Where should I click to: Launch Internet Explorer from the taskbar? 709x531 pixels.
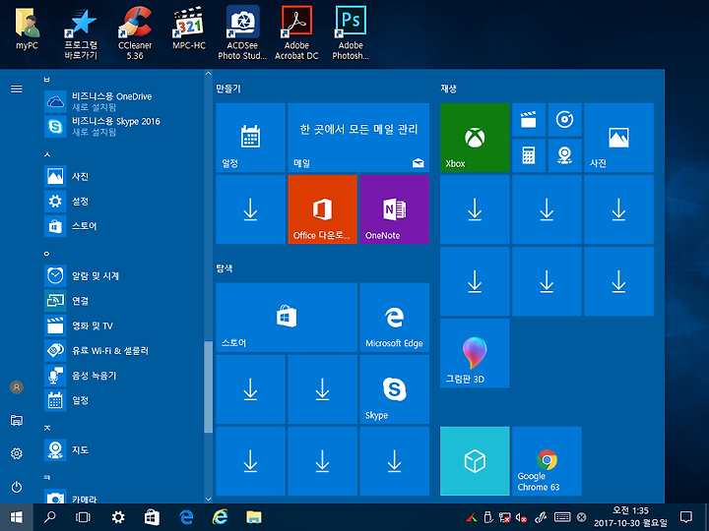pyautogui.click(x=221, y=517)
